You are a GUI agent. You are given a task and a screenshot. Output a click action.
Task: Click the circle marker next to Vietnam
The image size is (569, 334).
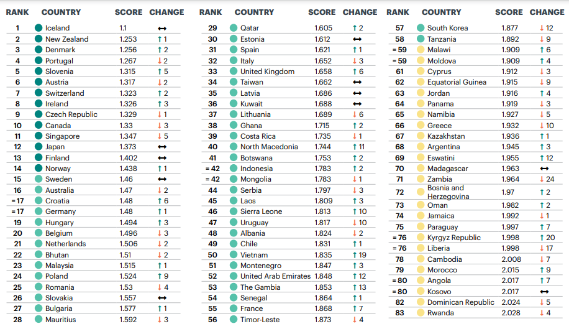click(234, 254)
